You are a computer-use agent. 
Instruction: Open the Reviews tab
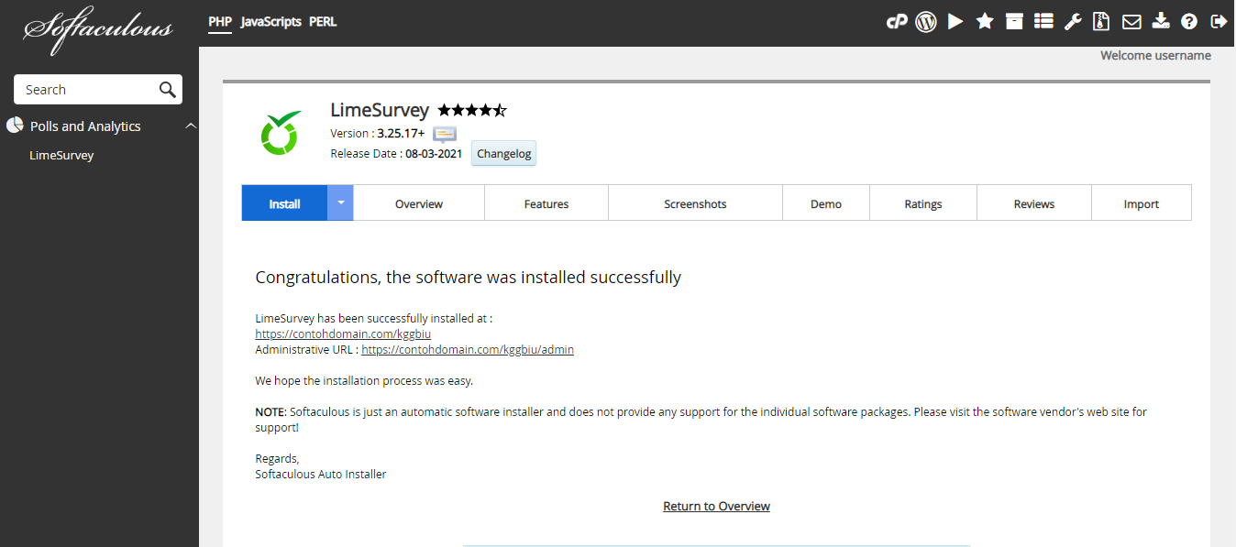1033,202
